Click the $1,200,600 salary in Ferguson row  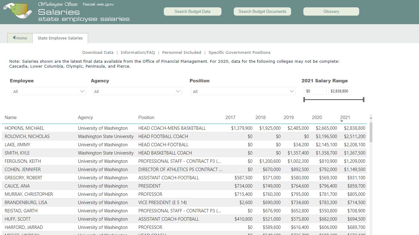click(270, 161)
